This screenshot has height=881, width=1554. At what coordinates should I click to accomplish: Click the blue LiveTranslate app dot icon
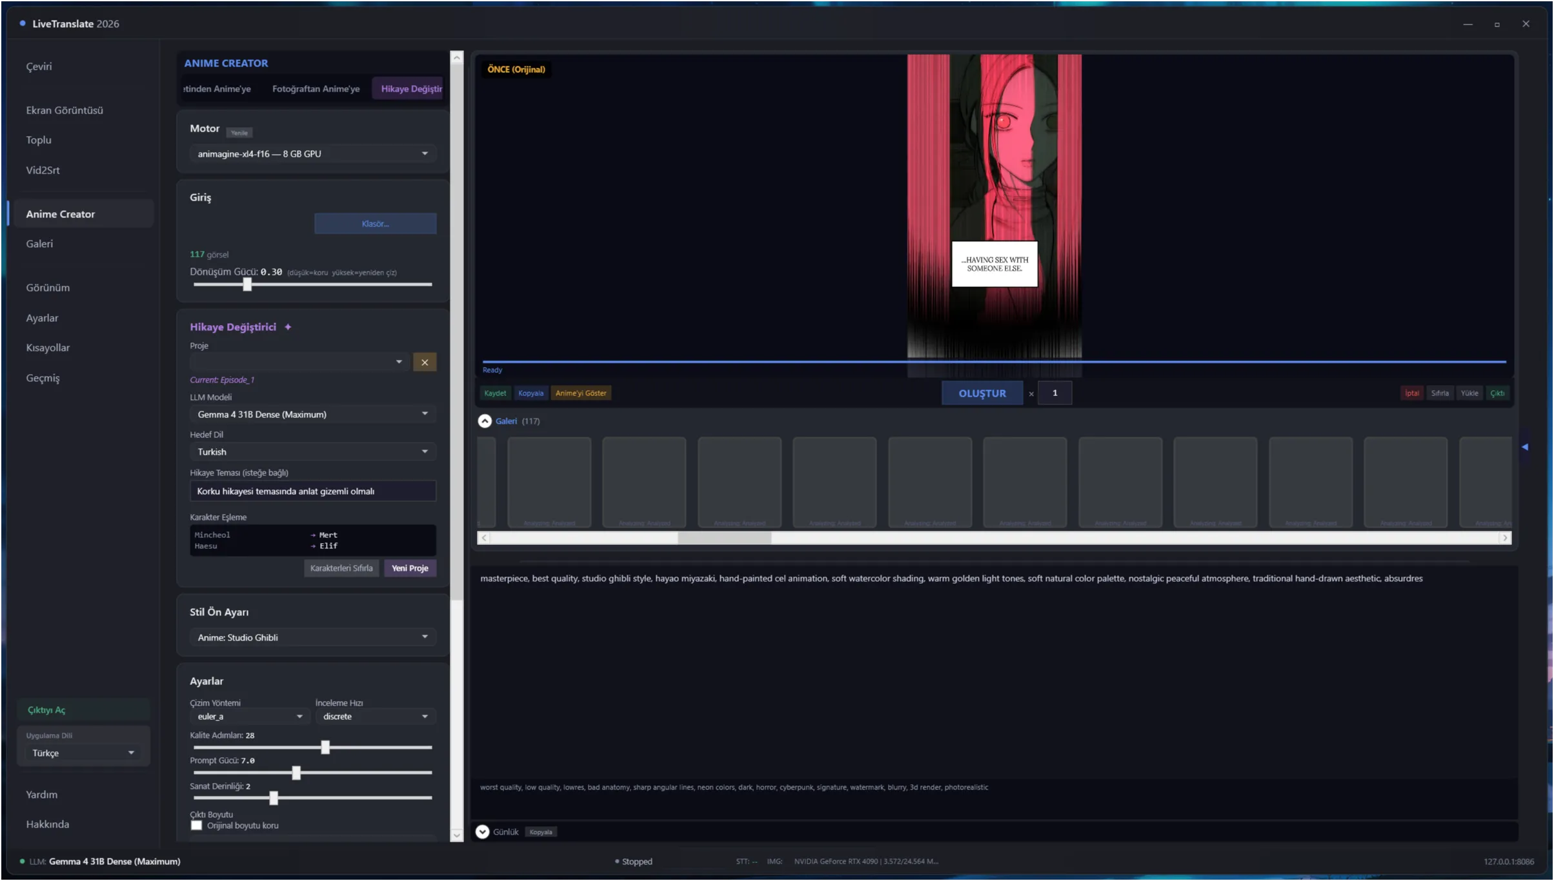23,24
